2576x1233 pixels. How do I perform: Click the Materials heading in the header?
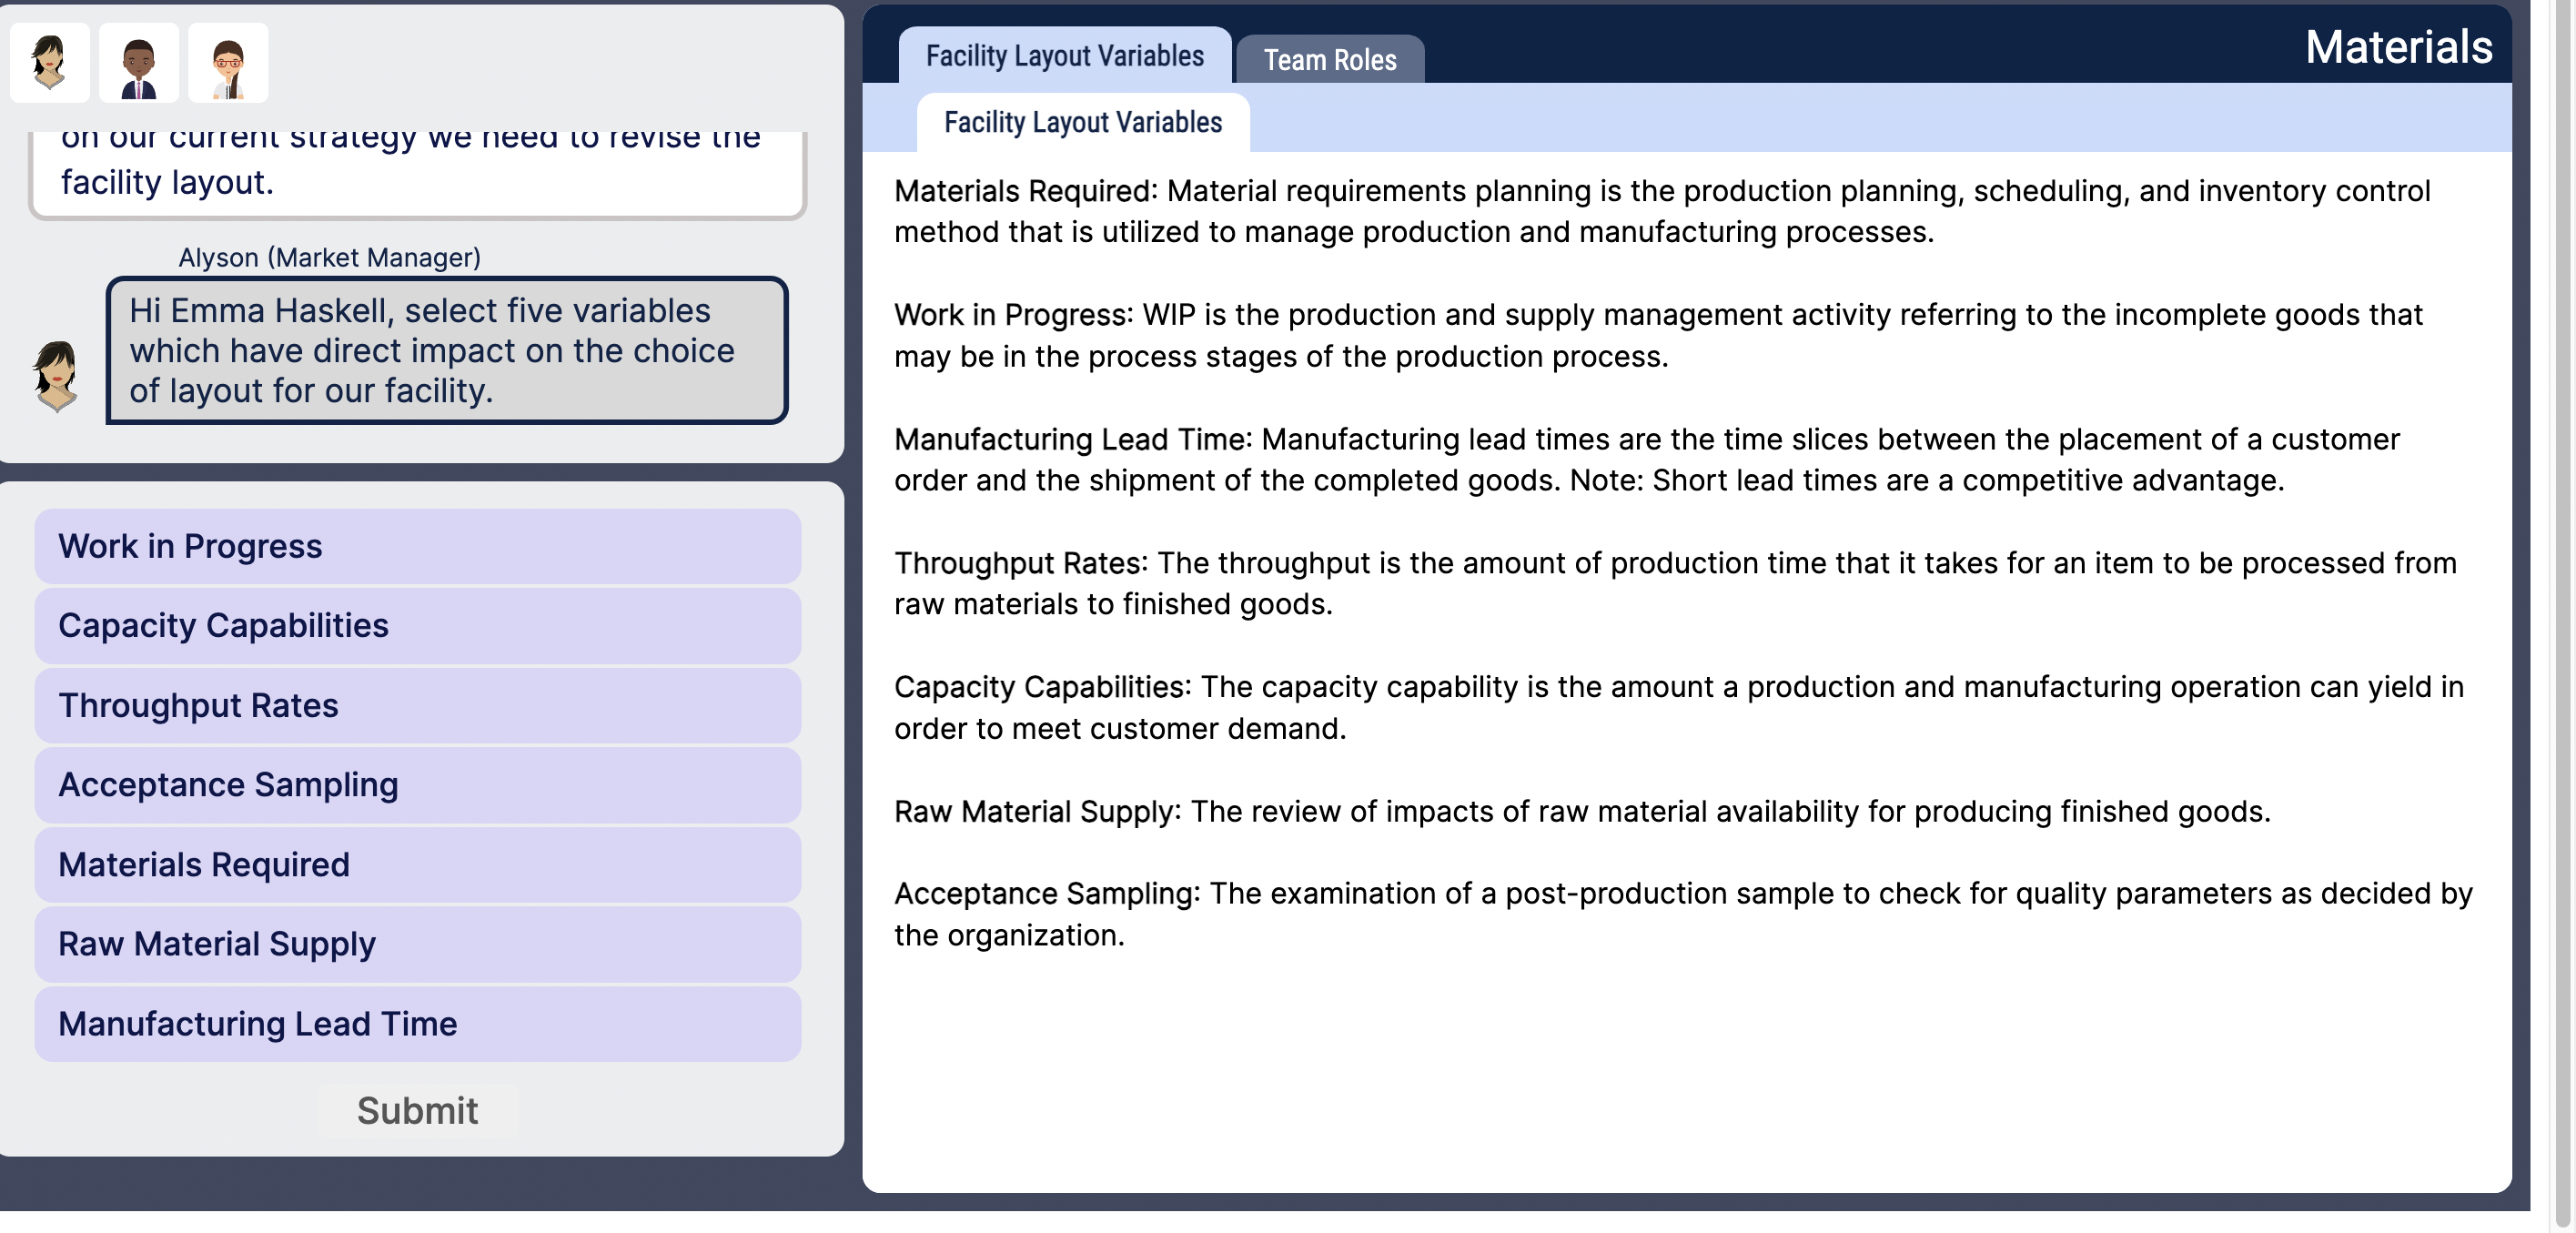2396,45
